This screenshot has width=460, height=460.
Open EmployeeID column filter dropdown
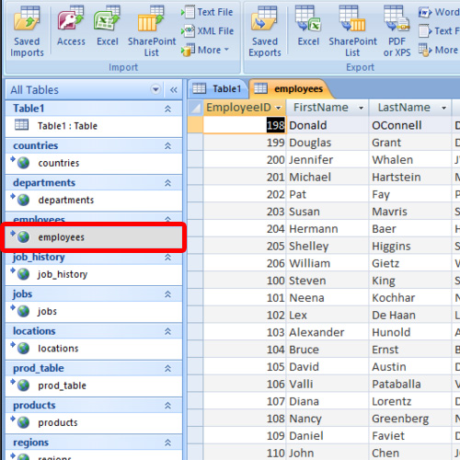(278, 108)
